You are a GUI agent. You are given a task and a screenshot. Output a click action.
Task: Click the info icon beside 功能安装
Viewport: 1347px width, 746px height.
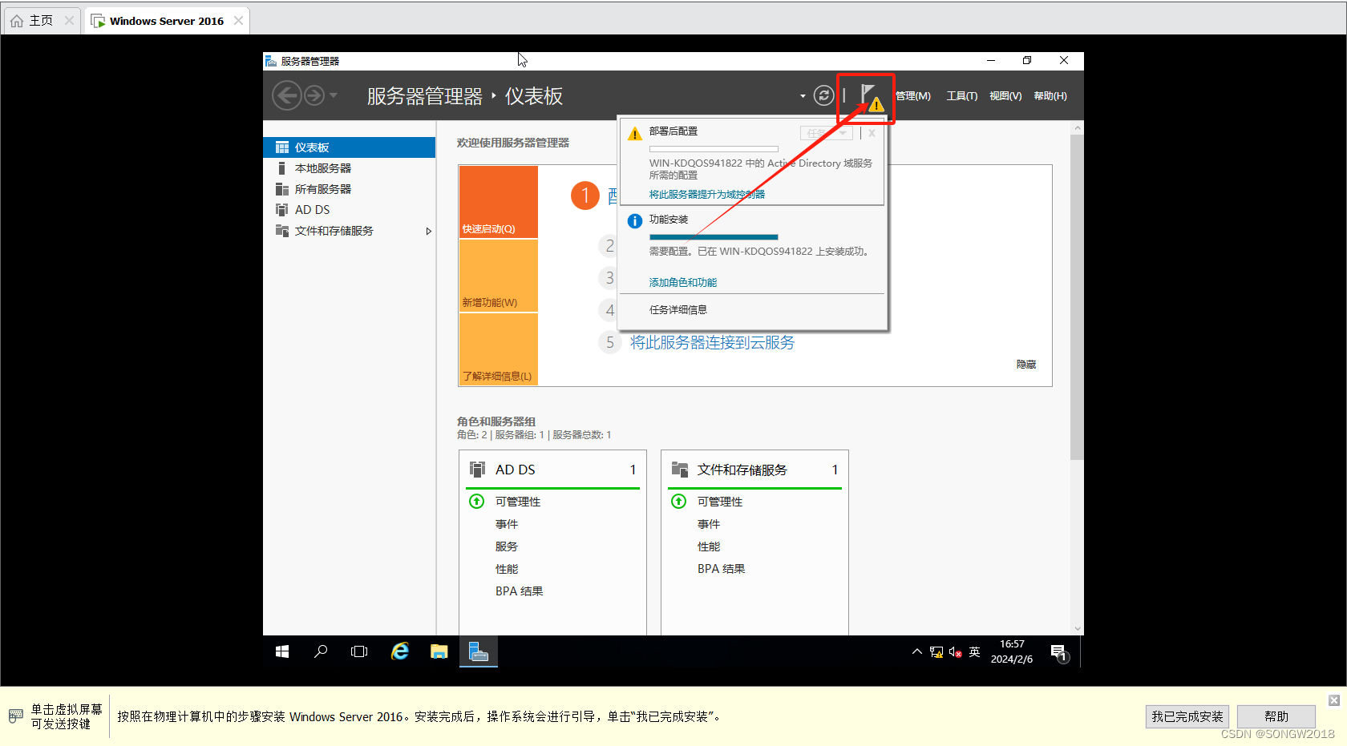[x=635, y=221]
